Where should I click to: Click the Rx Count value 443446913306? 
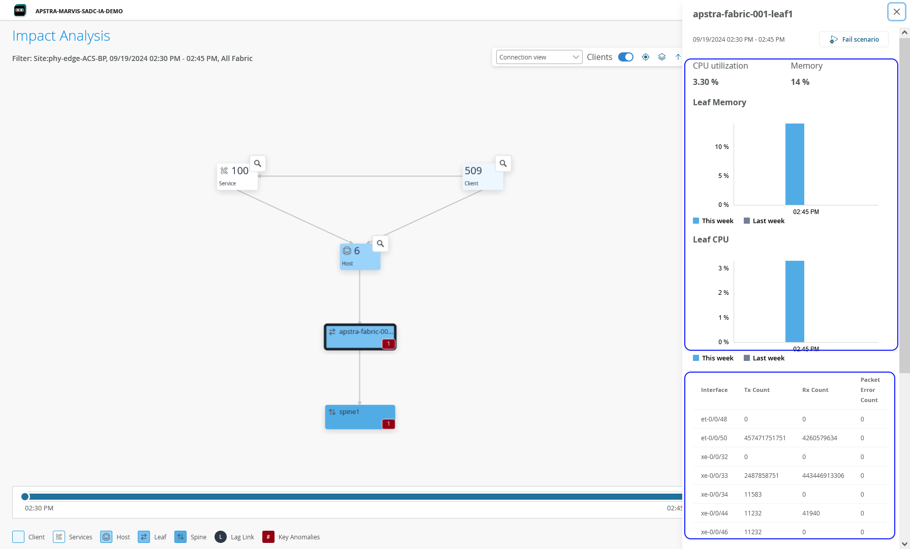pyautogui.click(x=823, y=476)
